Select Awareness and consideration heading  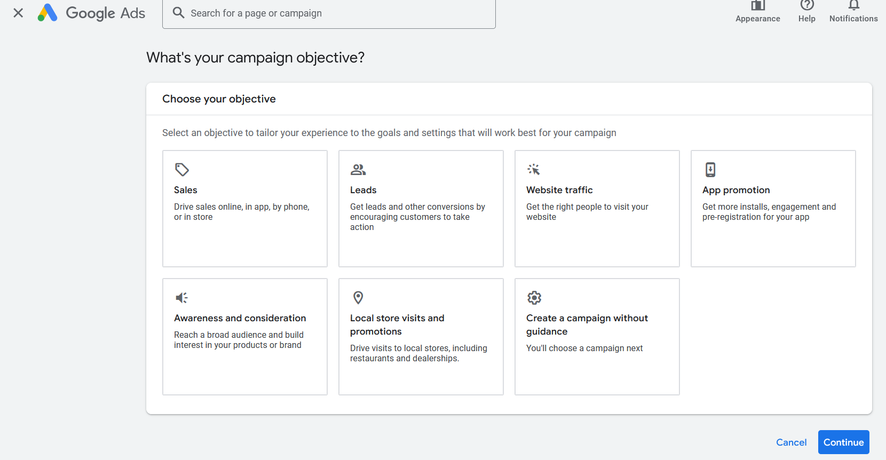click(240, 318)
